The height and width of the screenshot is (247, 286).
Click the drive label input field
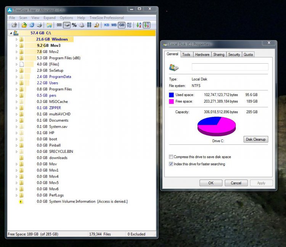230,67
